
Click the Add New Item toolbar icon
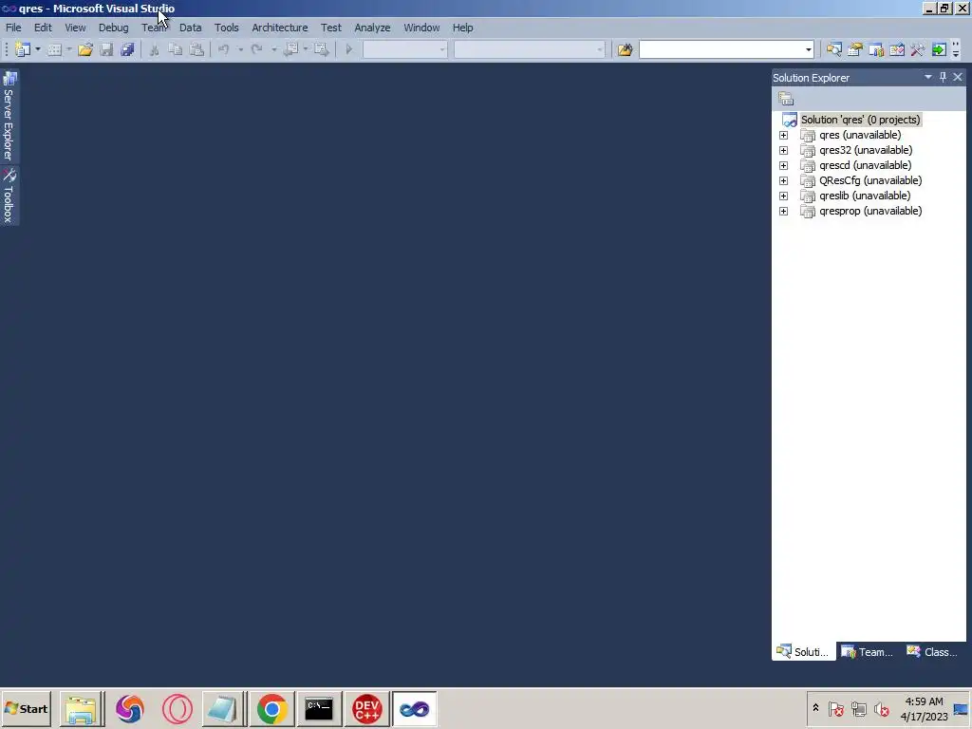pyautogui.click(x=54, y=49)
